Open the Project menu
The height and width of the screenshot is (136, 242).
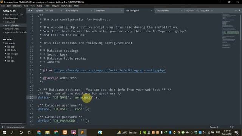click(55, 6)
